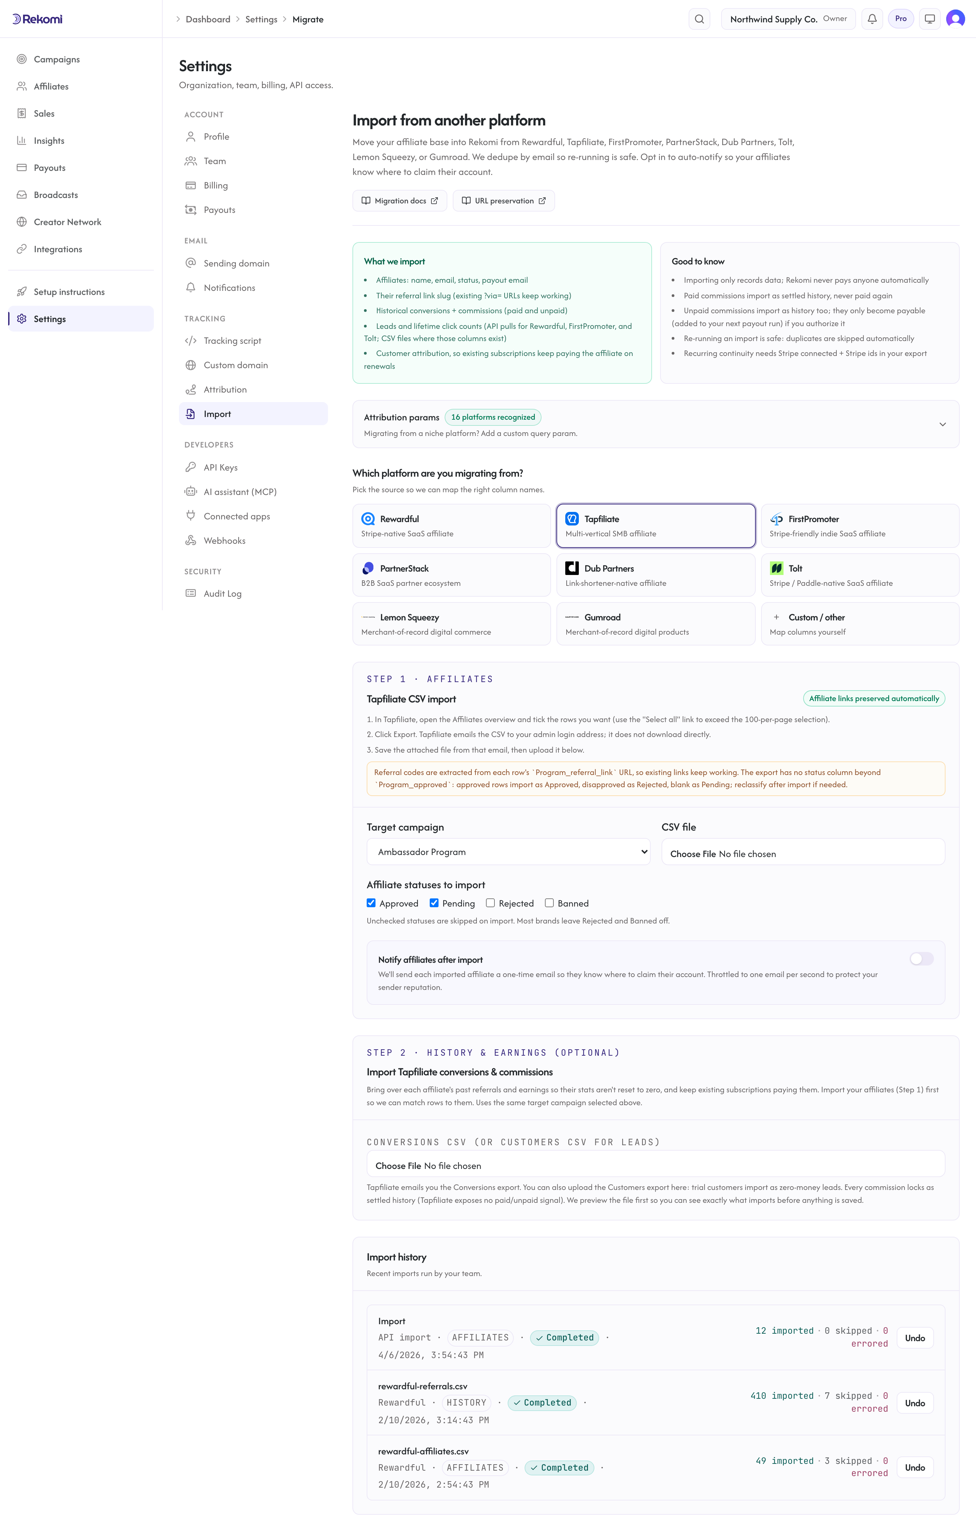Select the Gumroad platform card

tap(656, 624)
